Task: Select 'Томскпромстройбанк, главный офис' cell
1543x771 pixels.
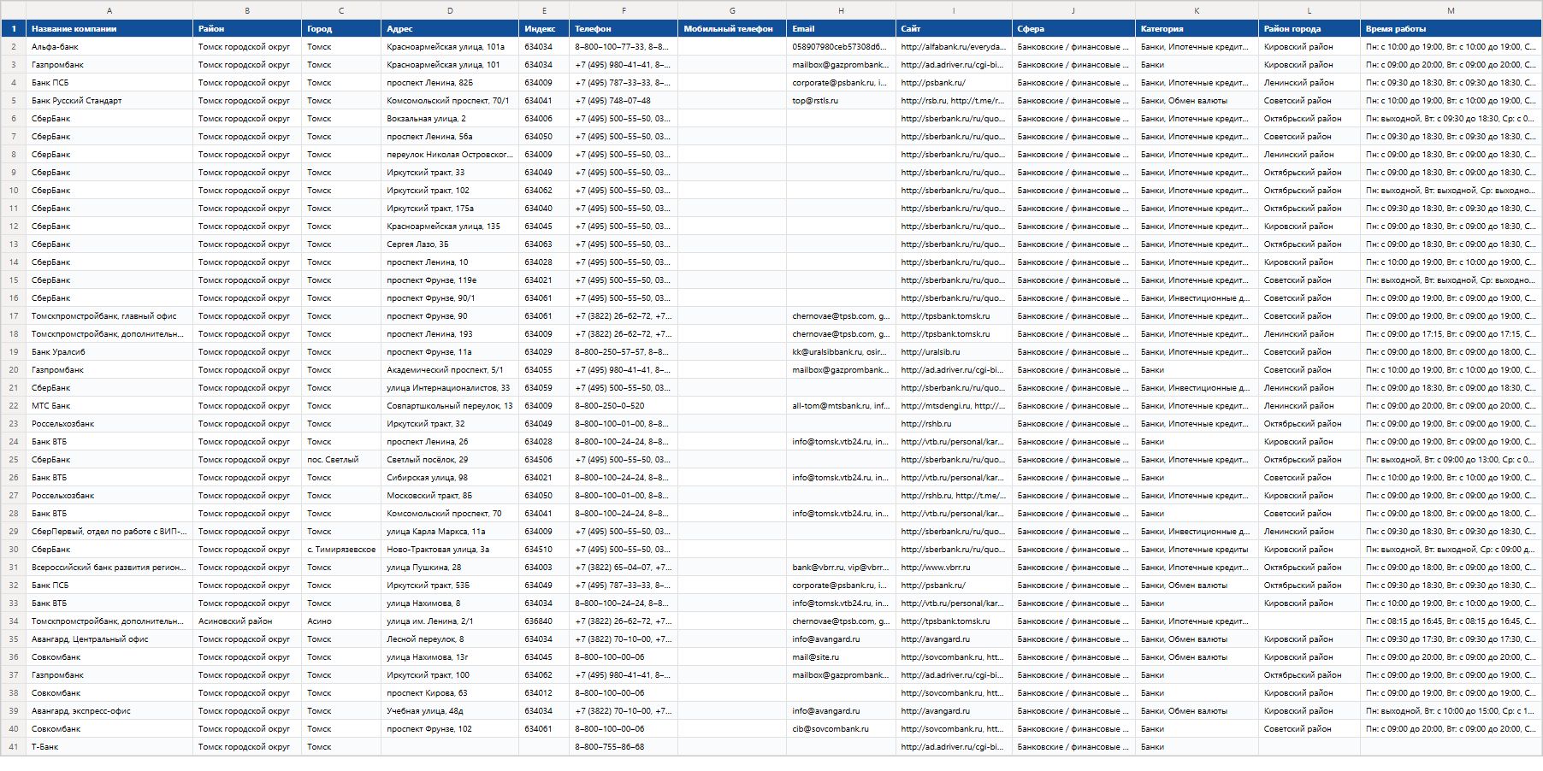Action: click(109, 316)
